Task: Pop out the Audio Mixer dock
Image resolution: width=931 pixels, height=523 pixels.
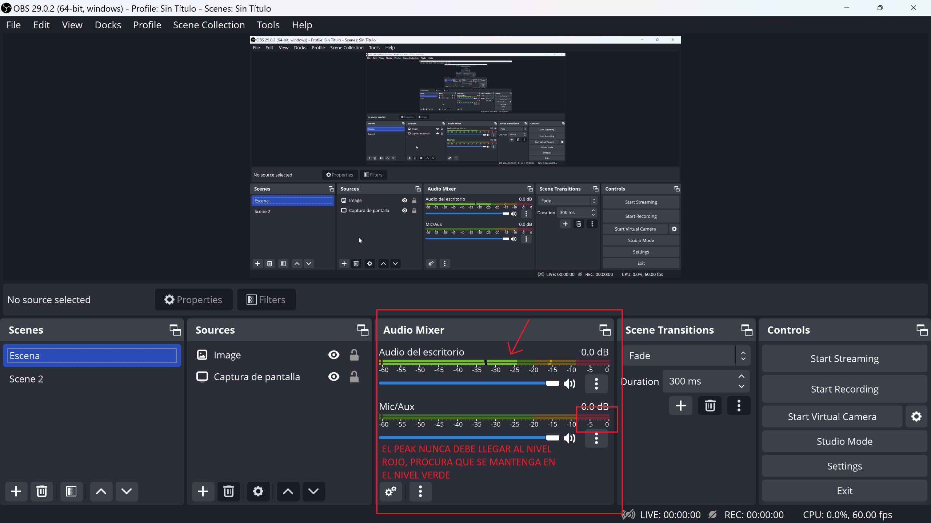Action: [605, 330]
